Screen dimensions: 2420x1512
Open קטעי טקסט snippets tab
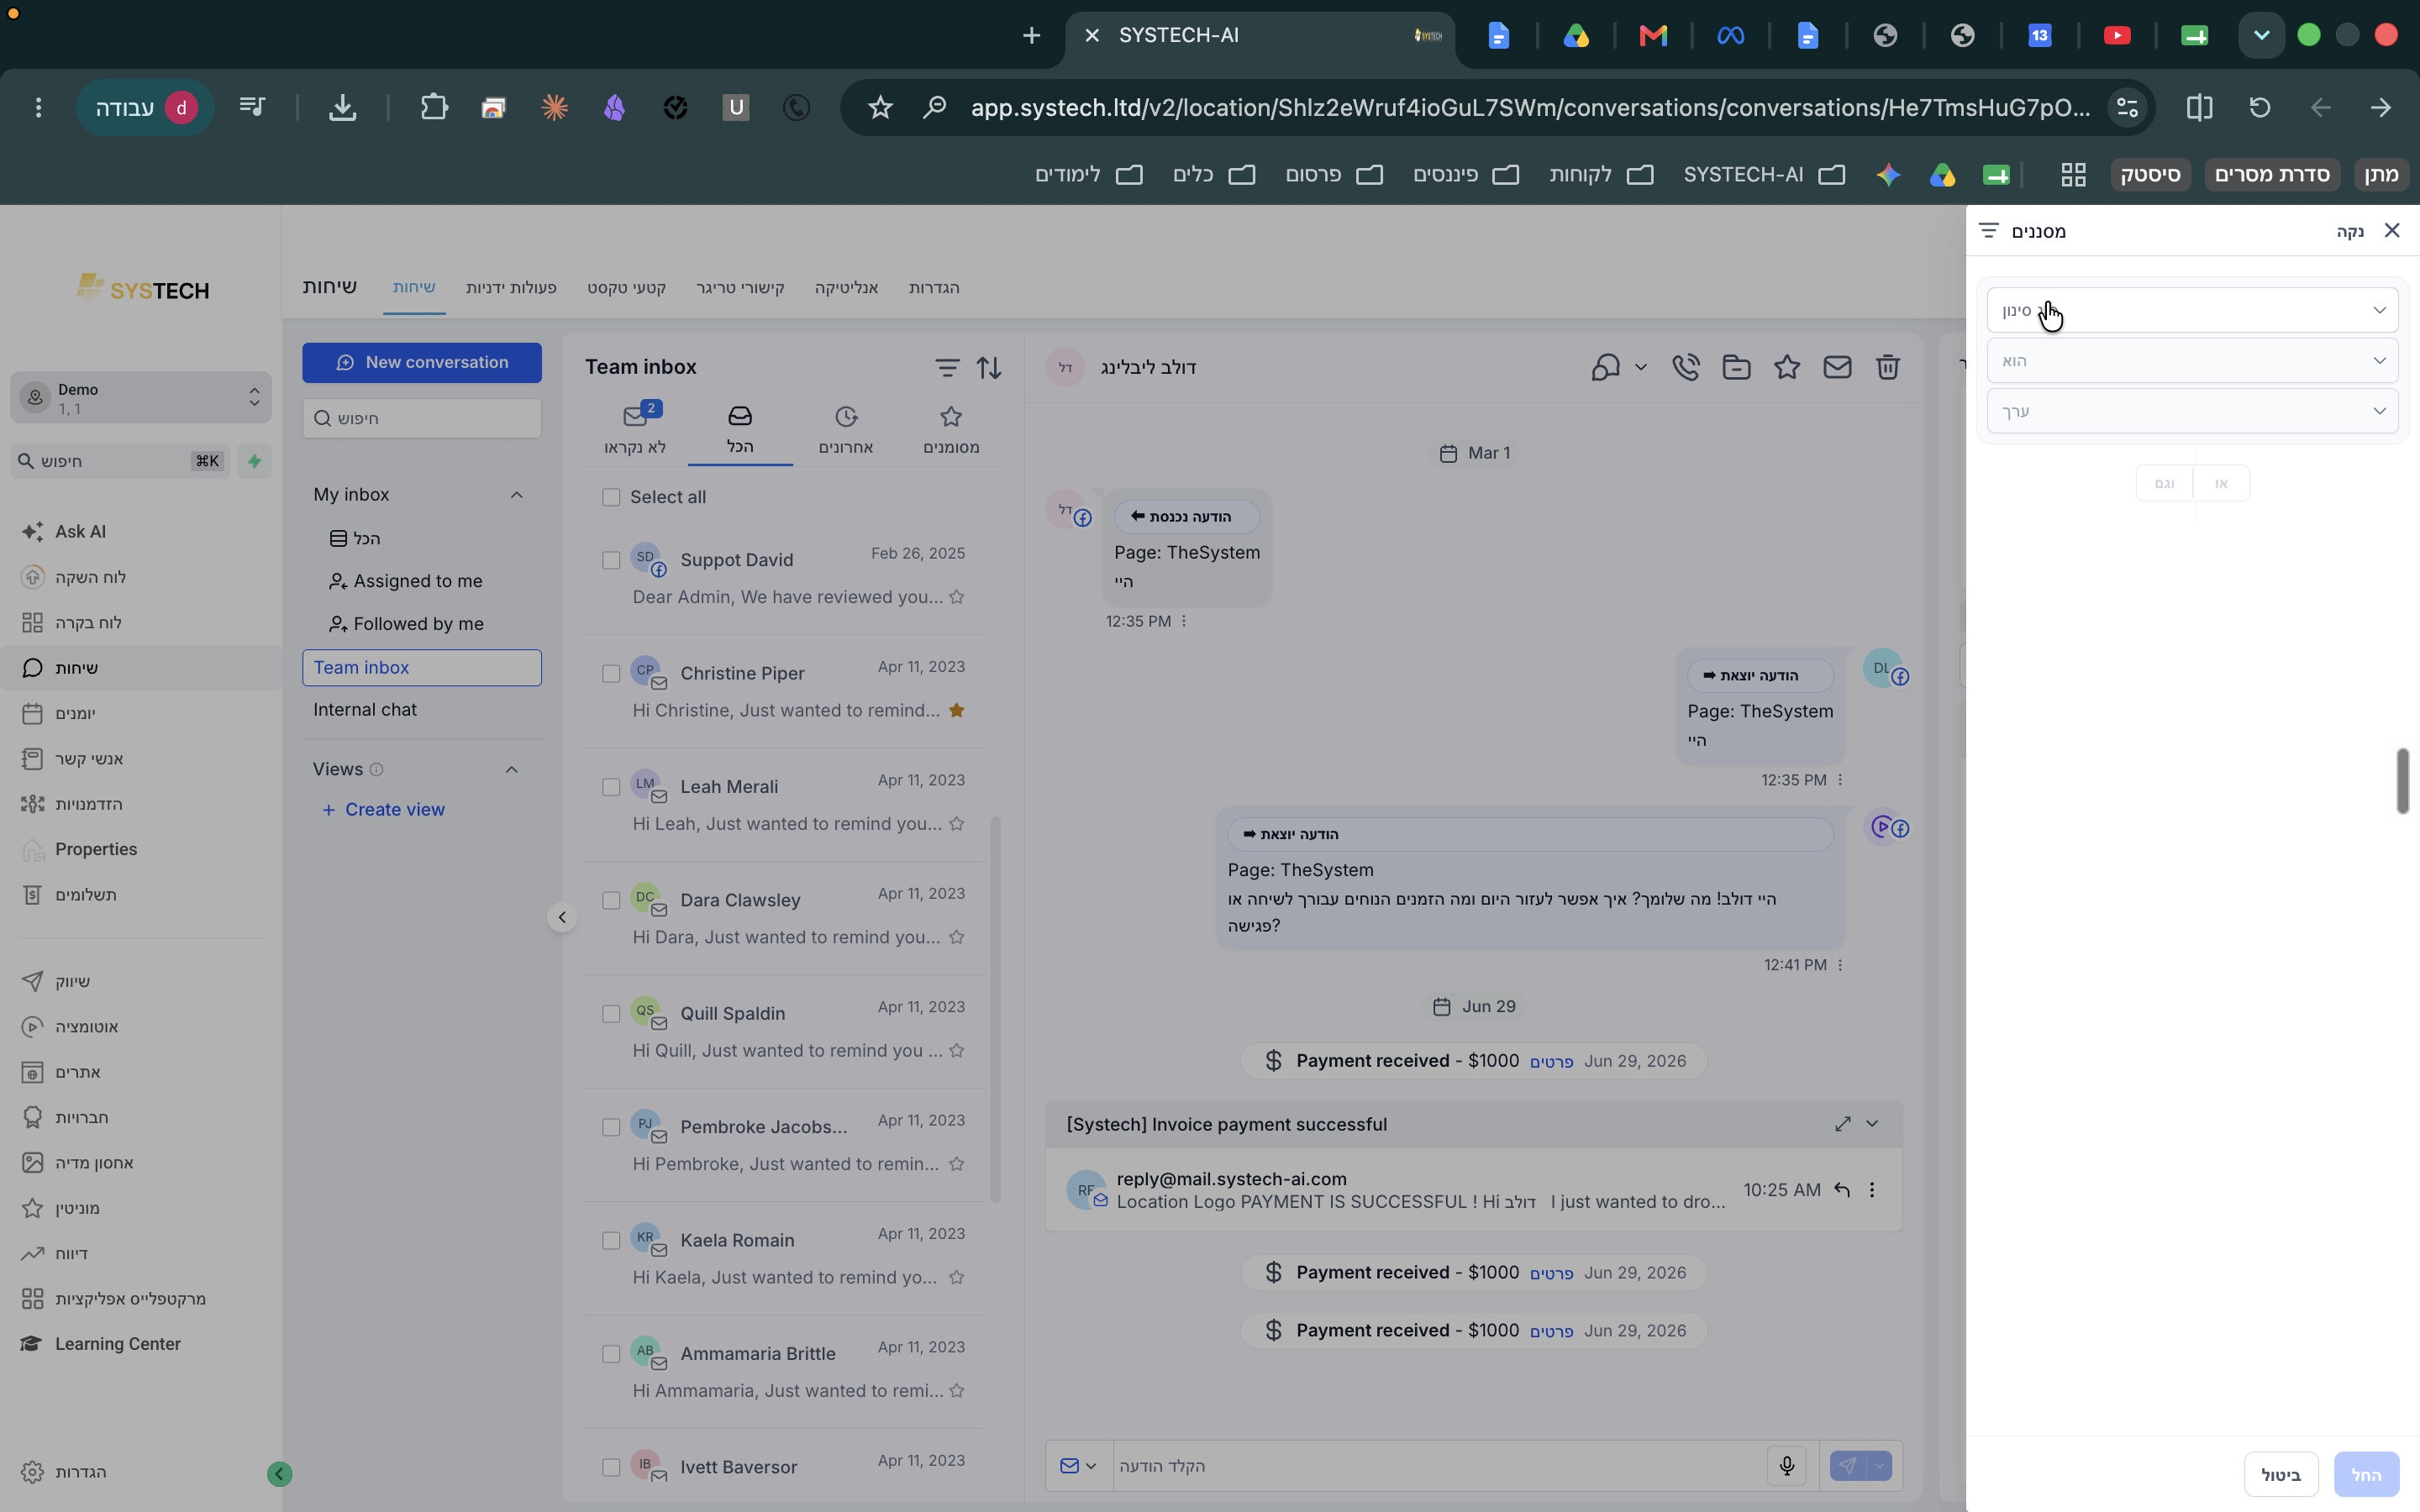626,288
